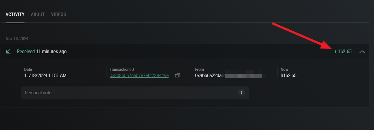Click the "From" column label
Image resolution: width=374 pixels, height=130 pixels.
[x=199, y=69]
